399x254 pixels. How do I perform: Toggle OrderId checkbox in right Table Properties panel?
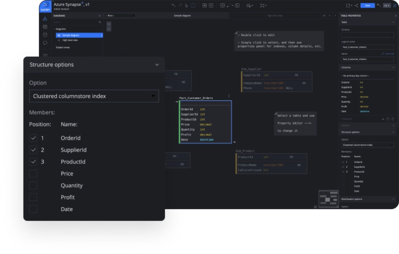343,162
